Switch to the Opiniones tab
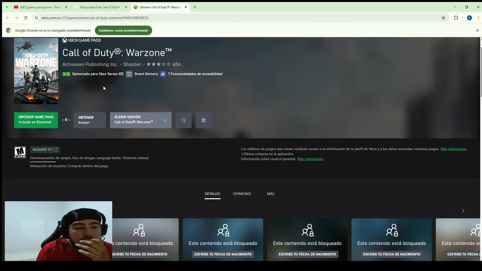This screenshot has width=482, height=271. [242, 193]
